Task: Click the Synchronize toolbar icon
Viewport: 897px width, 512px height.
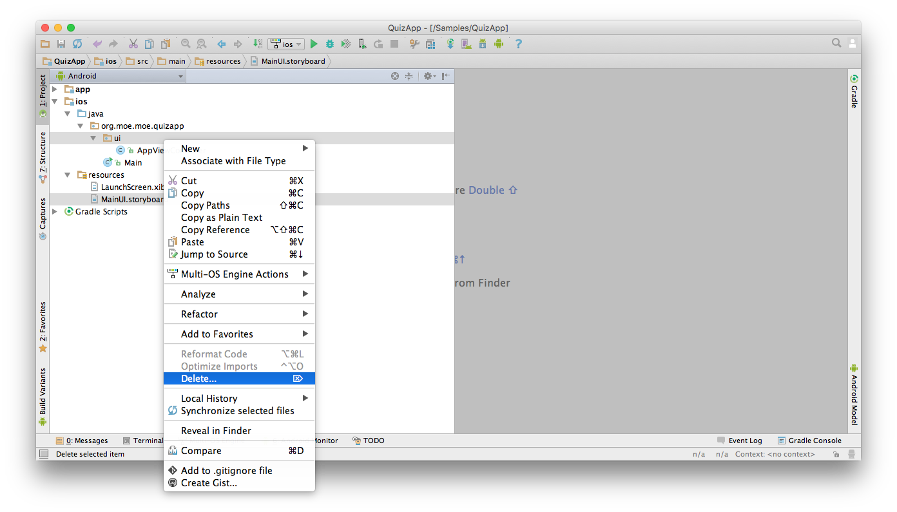Action: pyautogui.click(x=77, y=44)
